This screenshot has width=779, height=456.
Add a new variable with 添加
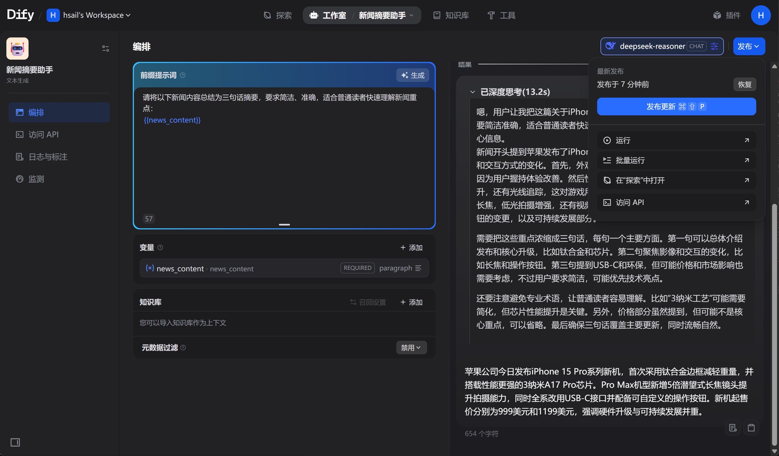pos(411,247)
